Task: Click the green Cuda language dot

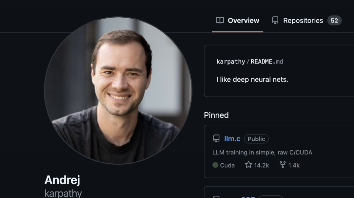Action: tap(215, 165)
